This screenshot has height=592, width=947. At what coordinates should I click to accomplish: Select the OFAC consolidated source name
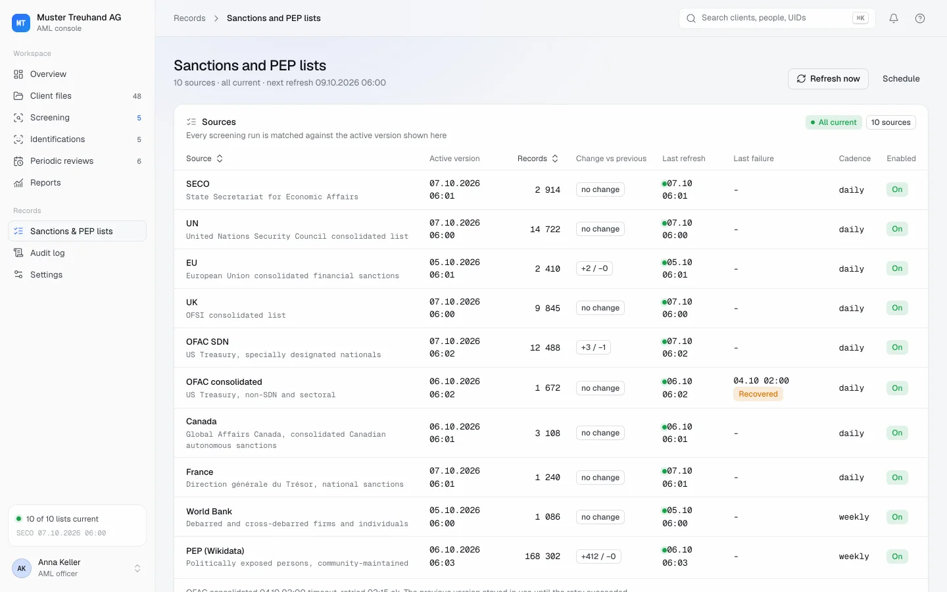(x=224, y=382)
